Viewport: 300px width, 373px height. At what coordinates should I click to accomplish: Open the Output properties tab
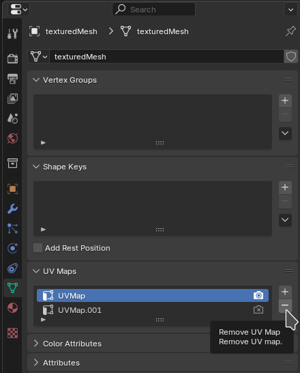coord(12,79)
